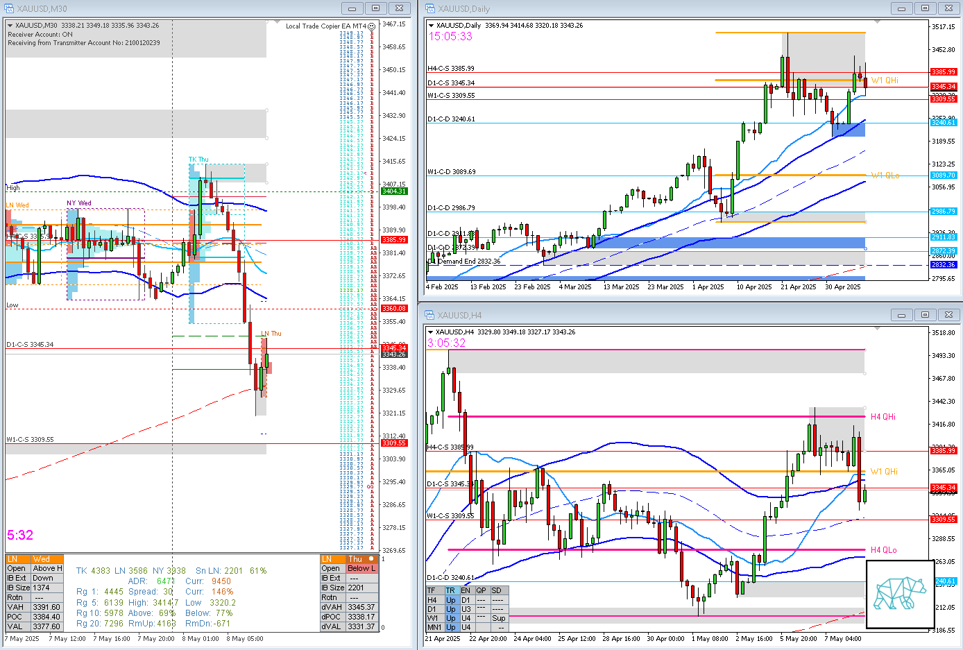
Task: Open the arrow menu beside the XAUUSD,H4 quote line
Action: 431,332
